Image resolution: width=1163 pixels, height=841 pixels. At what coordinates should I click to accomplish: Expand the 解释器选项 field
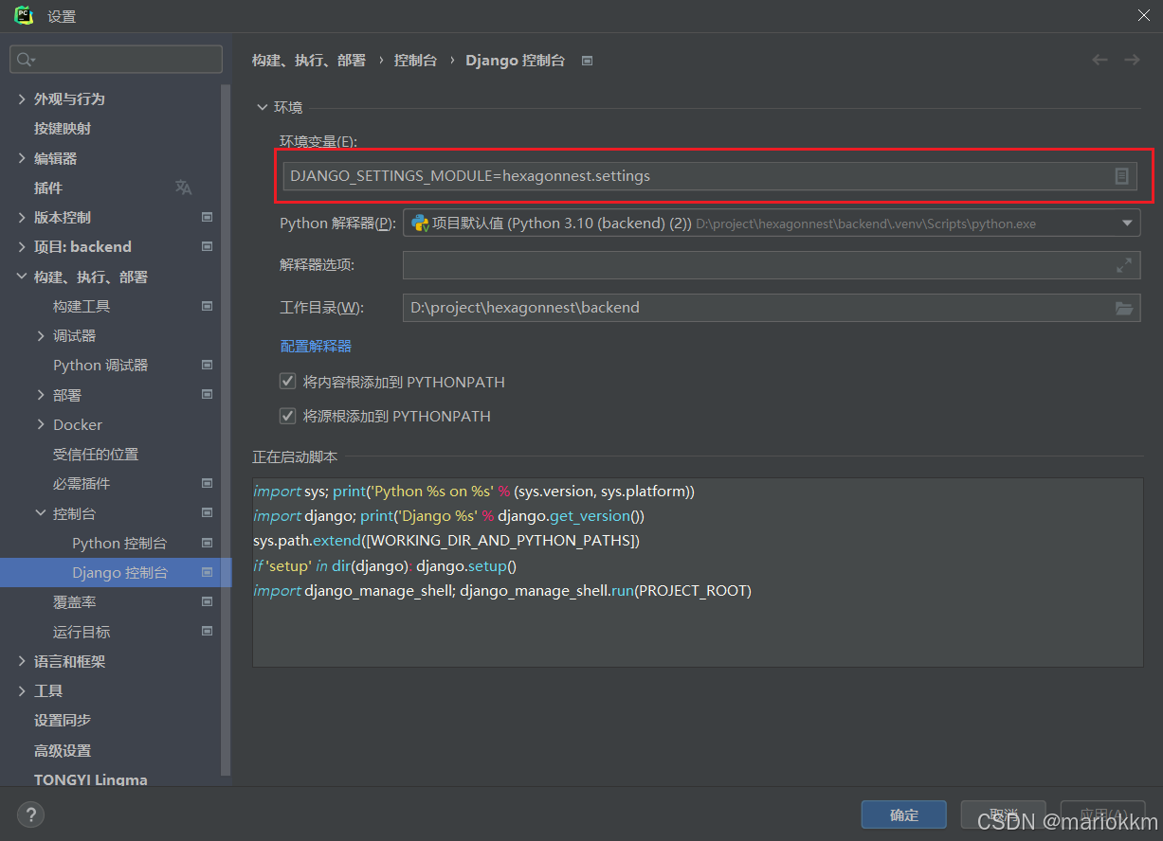pos(1123,265)
